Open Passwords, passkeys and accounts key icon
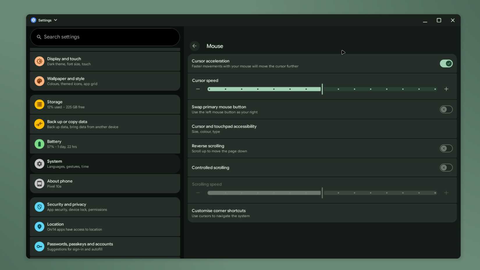Image resolution: width=480 pixels, height=270 pixels. (40, 246)
